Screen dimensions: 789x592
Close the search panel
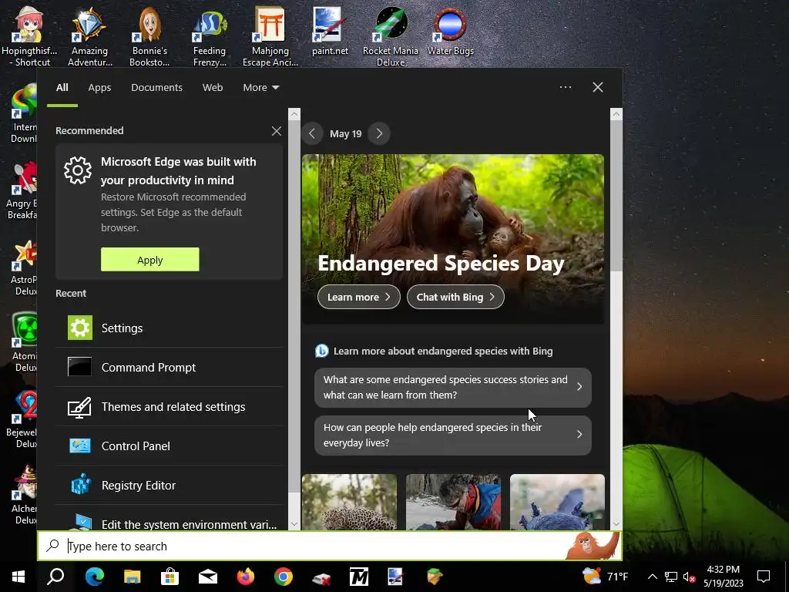pos(597,87)
